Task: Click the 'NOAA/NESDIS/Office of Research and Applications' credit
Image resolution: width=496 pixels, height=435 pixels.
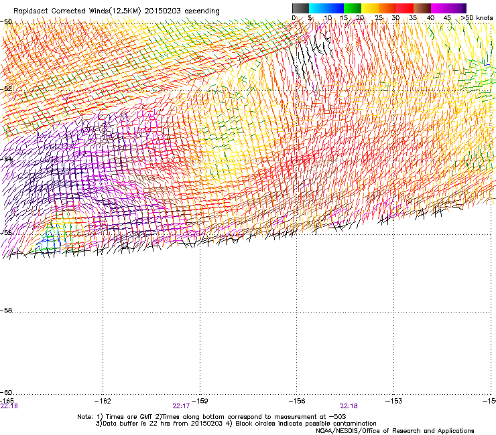Action: point(395,430)
